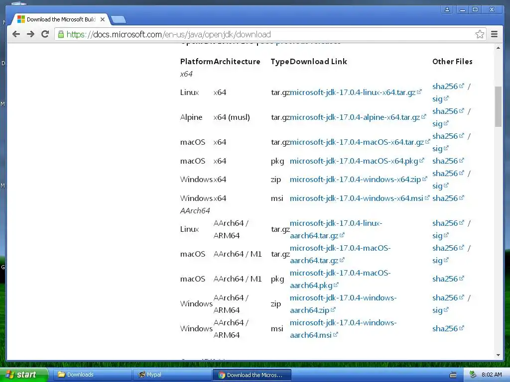Download microsoft-jdk-17.0.4-windows-aarch64.msi

tap(343, 329)
